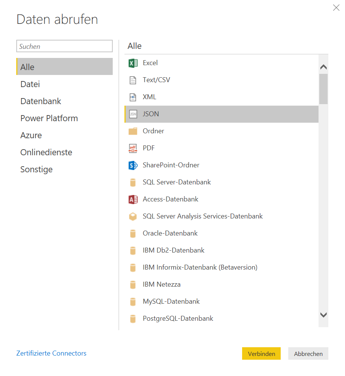Select IBM Informix-Datenbank (Betaversion) label

click(x=200, y=267)
